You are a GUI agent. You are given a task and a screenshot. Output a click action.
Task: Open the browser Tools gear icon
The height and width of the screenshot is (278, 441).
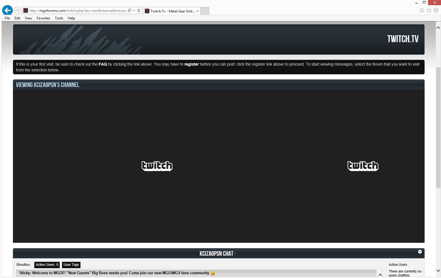click(436, 10)
